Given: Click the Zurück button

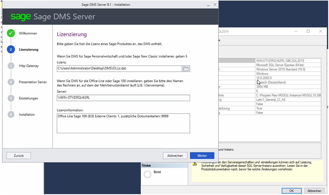Looking at the screenshot, I should coord(19,156).
